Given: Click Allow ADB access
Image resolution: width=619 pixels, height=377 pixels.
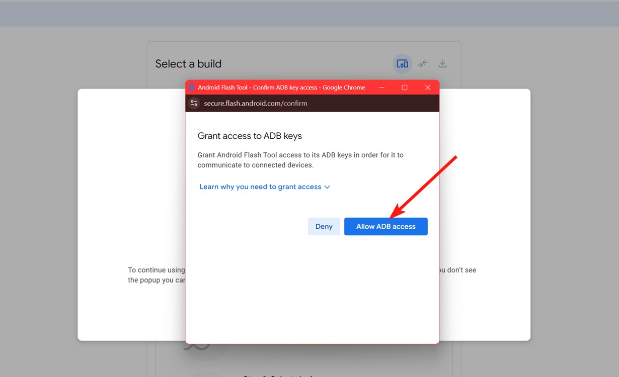Looking at the screenshot, I should pyautogui.click(x=385, y=226).
